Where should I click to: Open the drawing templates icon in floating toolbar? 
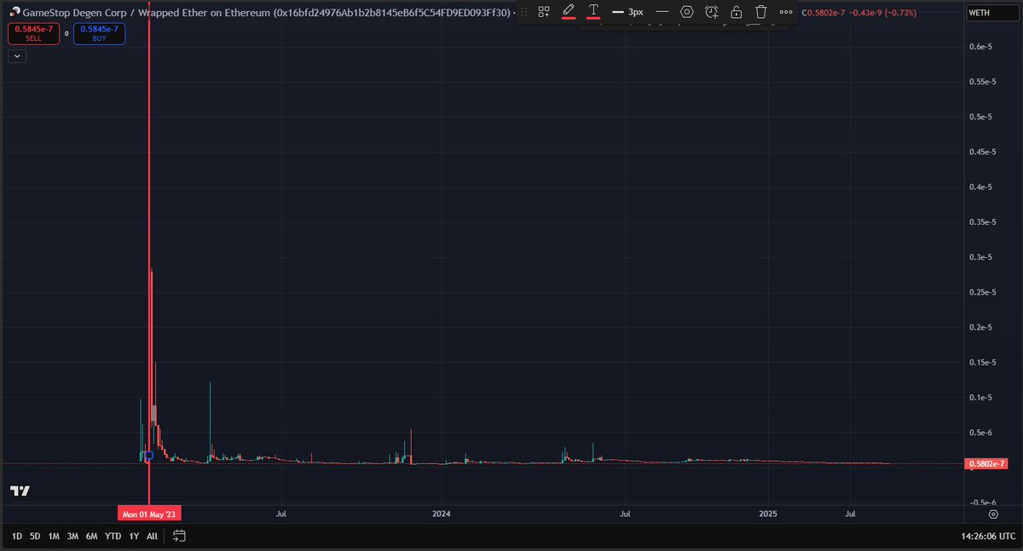click(544, 12)
